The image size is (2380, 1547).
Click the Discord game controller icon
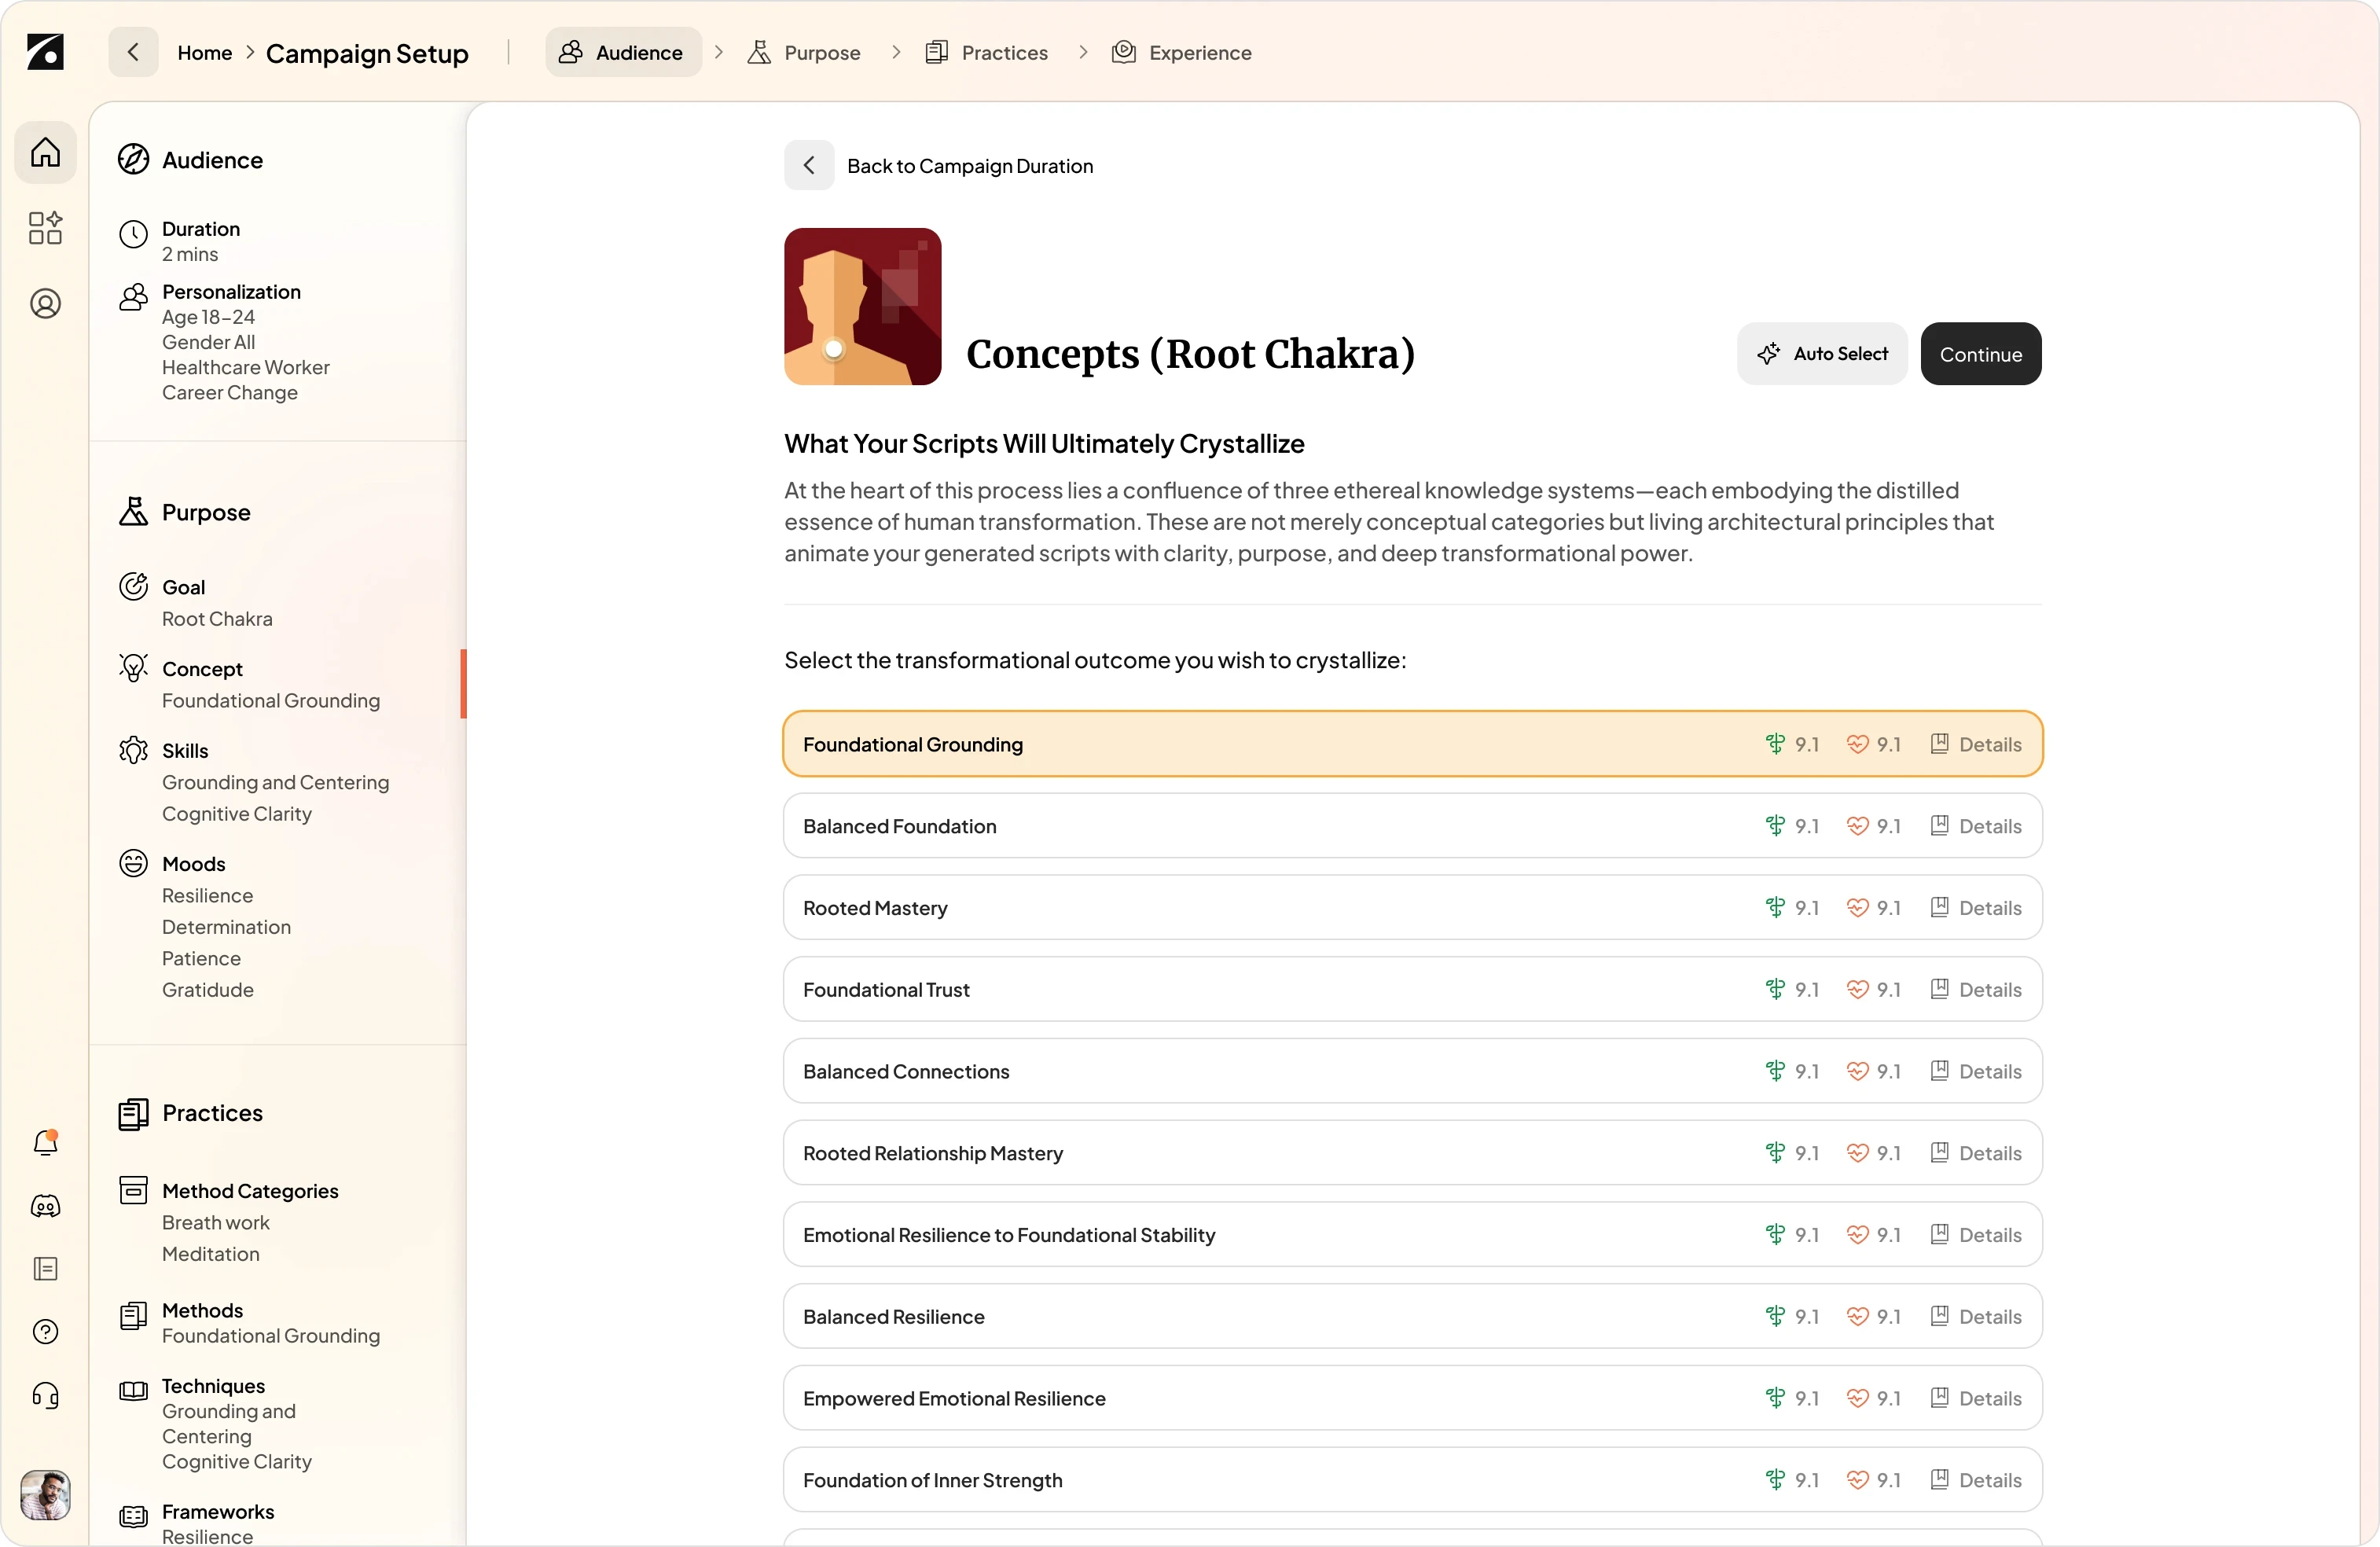point(45,1206)
